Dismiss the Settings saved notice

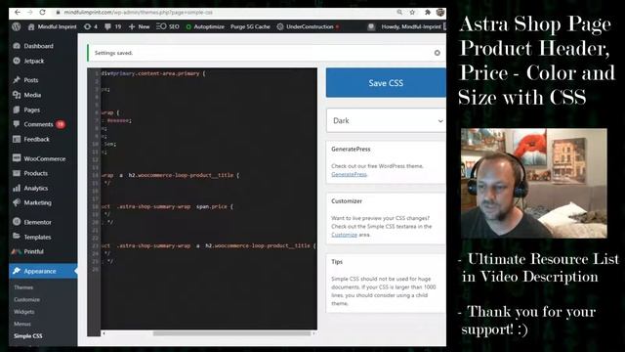(x=437, y=53)
